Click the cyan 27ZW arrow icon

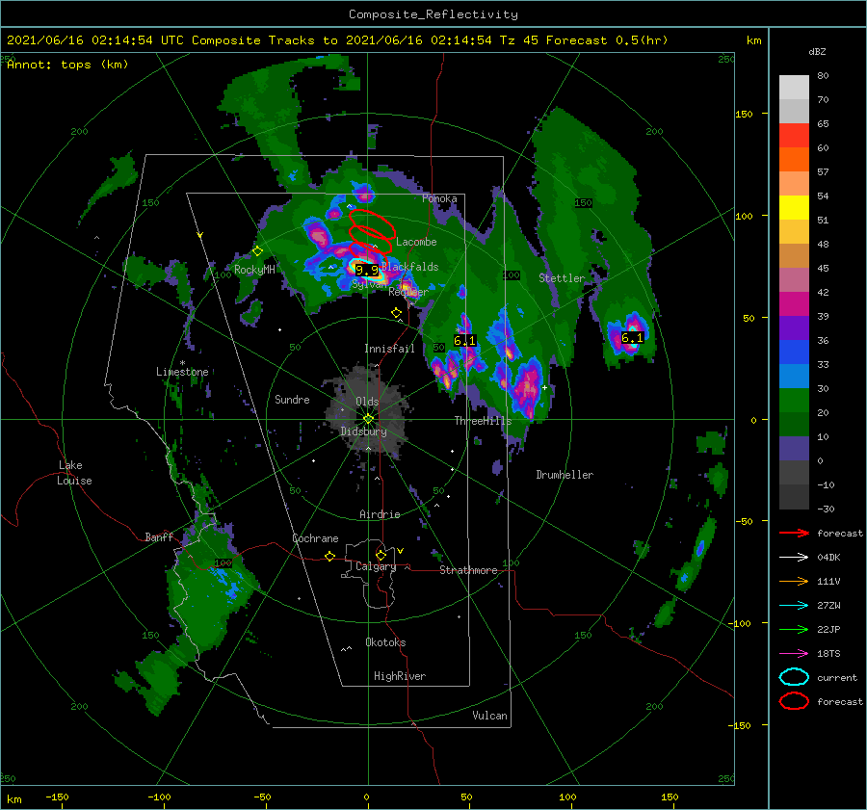[x=794, y=606]
